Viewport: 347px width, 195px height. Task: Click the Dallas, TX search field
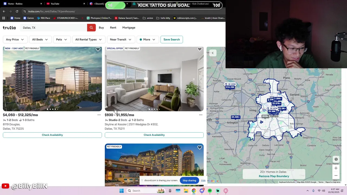tap(53, 28)
